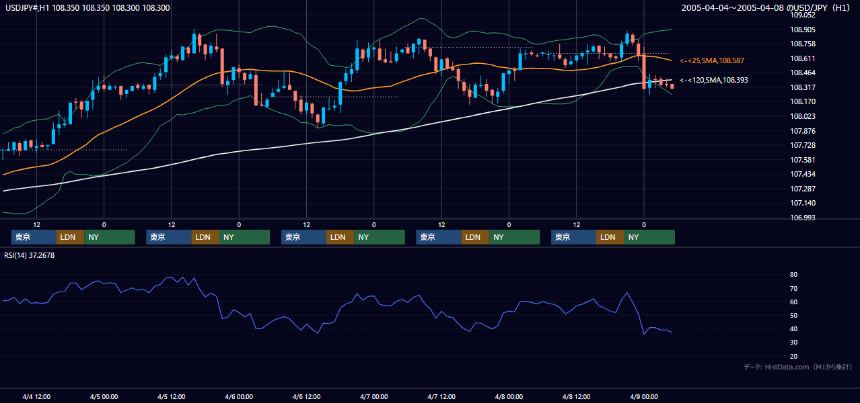860x403 pixels.
Task: Click the 4/5 00:00 time axis label
Action: coord(104,397)
